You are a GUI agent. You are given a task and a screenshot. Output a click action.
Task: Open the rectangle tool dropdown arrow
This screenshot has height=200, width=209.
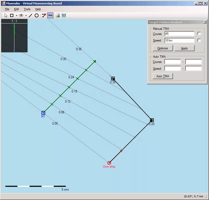point(16,15)
